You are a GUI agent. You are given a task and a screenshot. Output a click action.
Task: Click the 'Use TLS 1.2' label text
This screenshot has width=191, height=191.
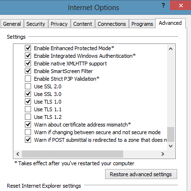pos(48,117)
